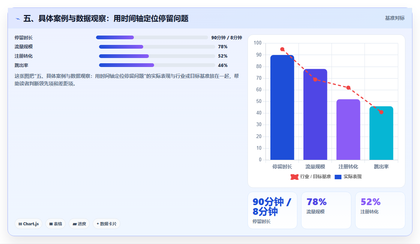The image size is (420, 244).
Task: Click the slide title 五、具体案例与数据观察
Action: pos(106,18)
